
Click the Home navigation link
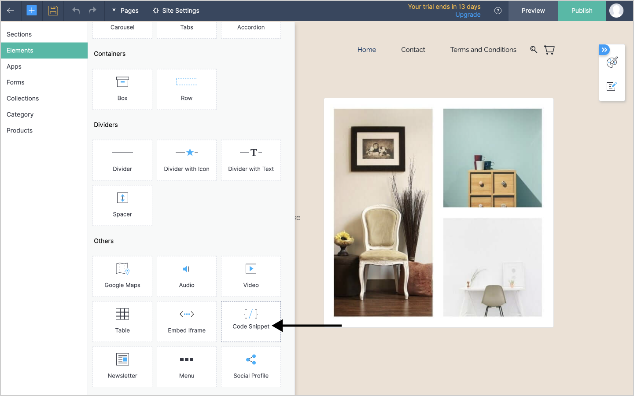(x=367, y=50)
